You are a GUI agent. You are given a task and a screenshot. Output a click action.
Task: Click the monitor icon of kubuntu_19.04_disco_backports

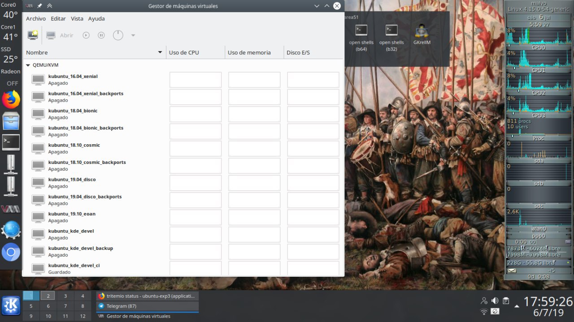pyautogui.click(x=38, y=200)
